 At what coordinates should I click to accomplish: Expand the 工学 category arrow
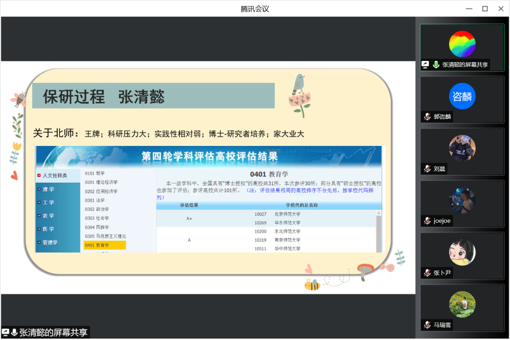click(39, 203)
